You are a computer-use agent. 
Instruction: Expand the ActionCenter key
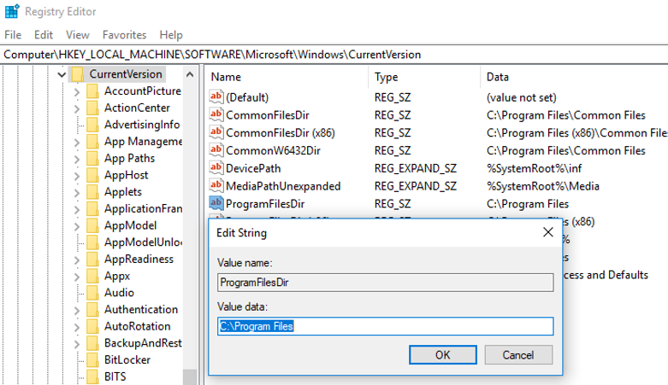(x=77, y=108)
